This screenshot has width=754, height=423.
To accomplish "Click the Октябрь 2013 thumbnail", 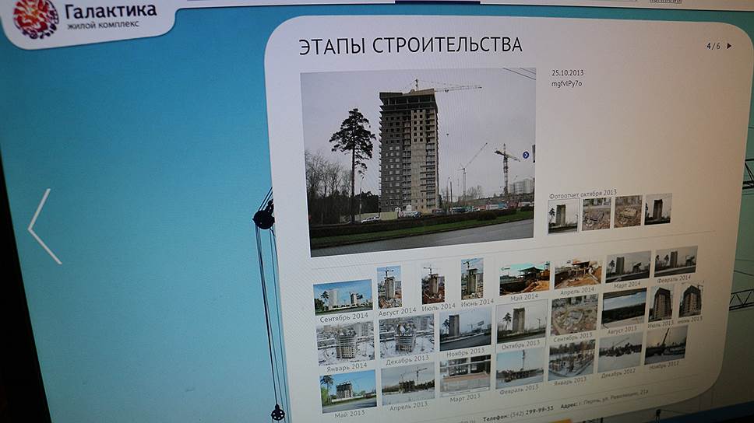I will coord(521,320).
